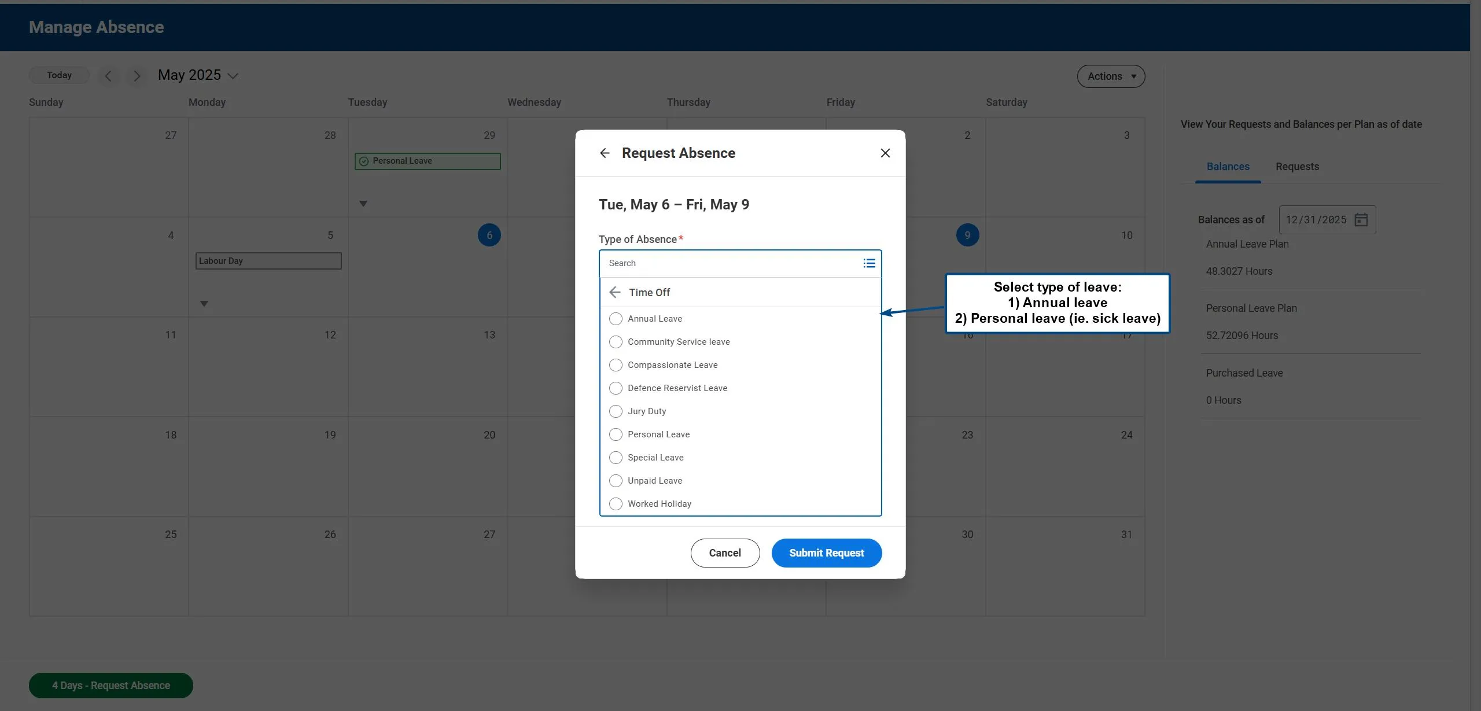Select the Personal Leave radio option
Viewport: 1481px width, 711px height.
pyautogui.click(x=616, y=434)
